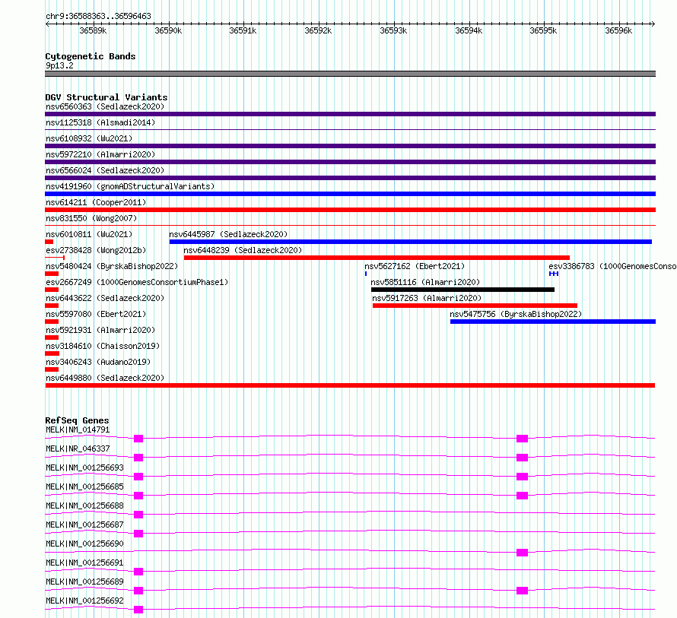Click the black bar under nsv5851116
The height and width of the screenshot is (618, 677).
coord(462,290)
